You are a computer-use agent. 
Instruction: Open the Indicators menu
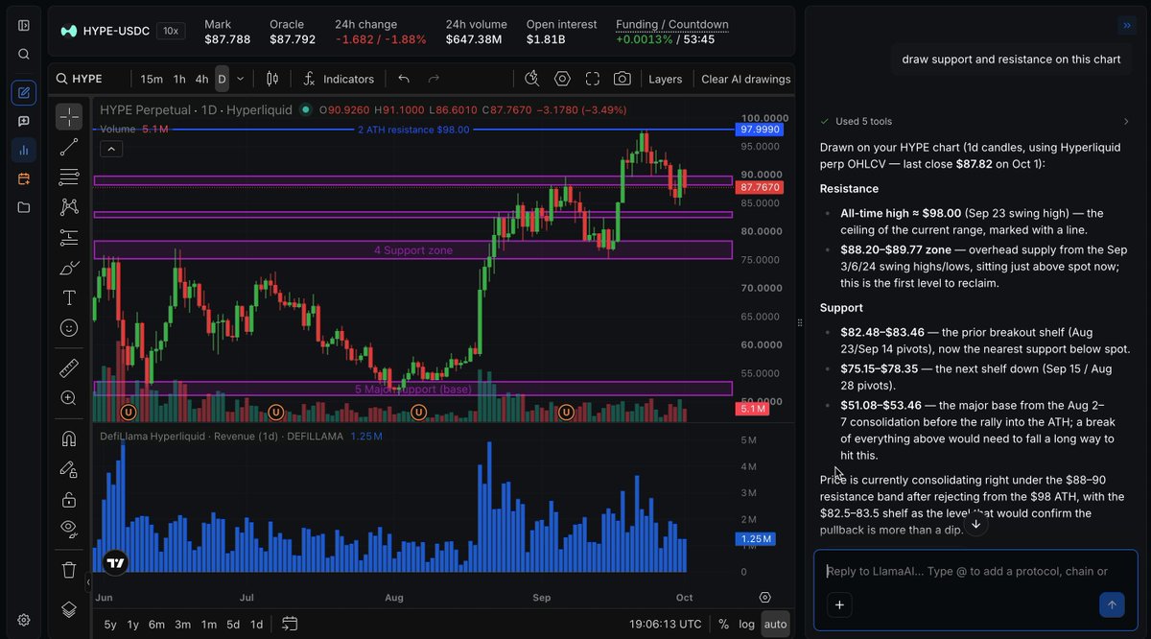[x=338, y=79]
